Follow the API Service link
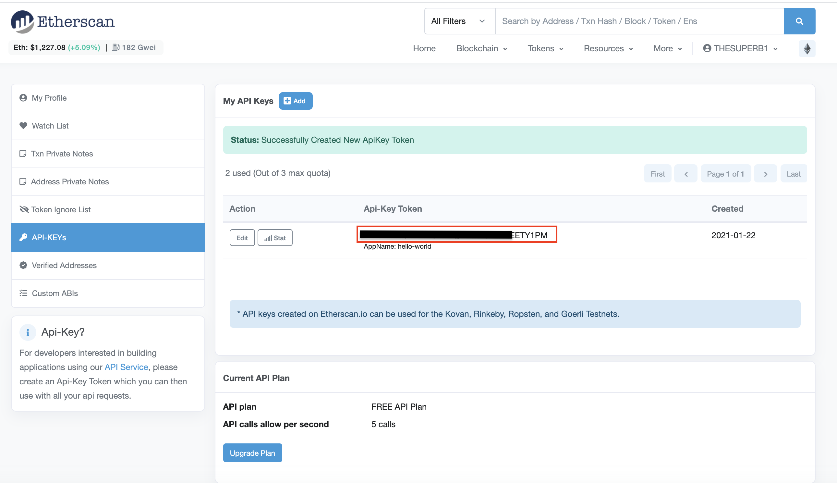837x483 pixels. (126, 367)
